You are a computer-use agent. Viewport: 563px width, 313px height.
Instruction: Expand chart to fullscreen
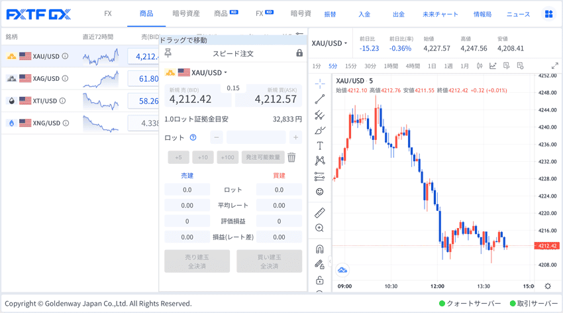click(554, 66)
